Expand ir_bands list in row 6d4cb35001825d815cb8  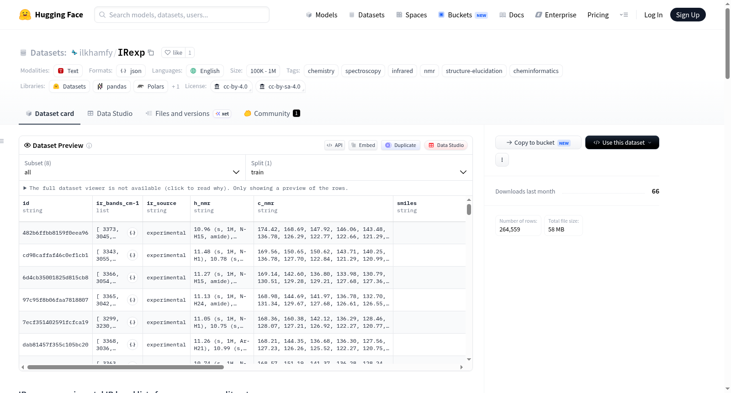click(x=132, y=278)
